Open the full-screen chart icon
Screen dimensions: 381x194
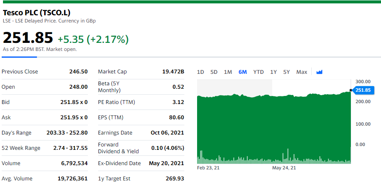point(319,72)
